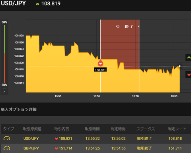This screenshot has width=191, height=153.
Task: Click the 108.820 price axis label
Action: (x=19, y=63)
